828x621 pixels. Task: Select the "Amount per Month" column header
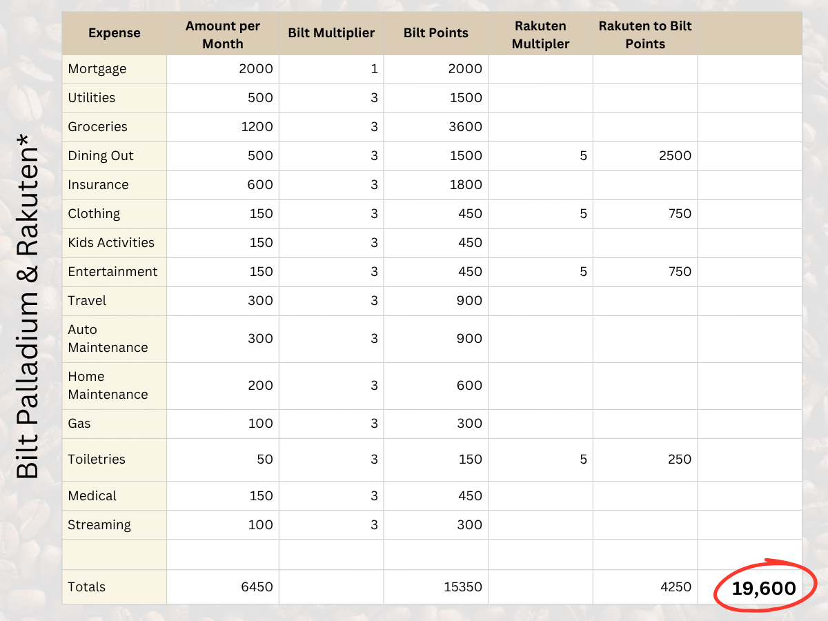(223, 34)
